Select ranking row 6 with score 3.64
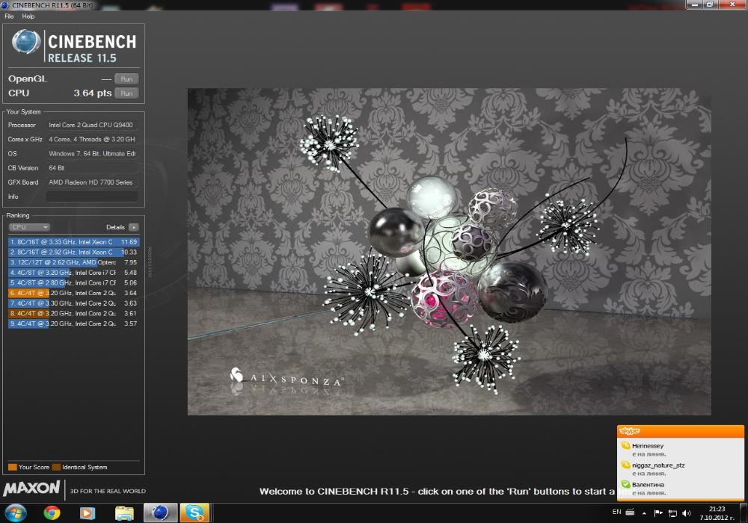This screenshot has height=523, width=748. coord(74,293)
